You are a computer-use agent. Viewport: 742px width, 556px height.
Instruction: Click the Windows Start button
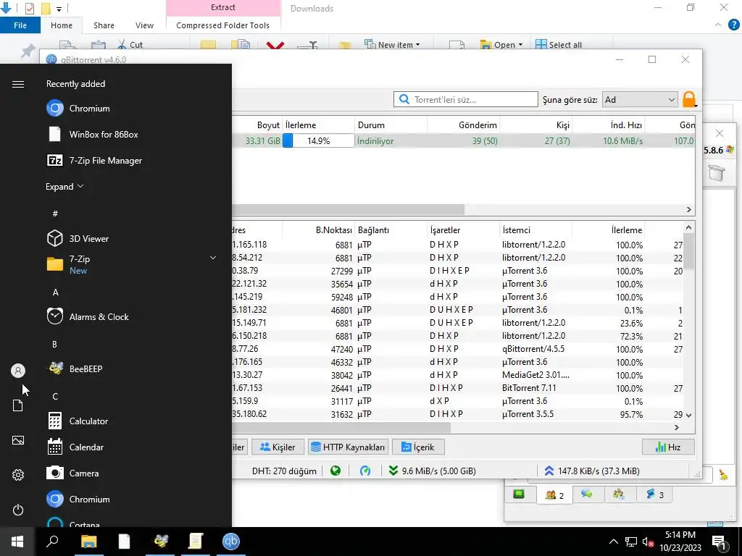pos(17,542)
